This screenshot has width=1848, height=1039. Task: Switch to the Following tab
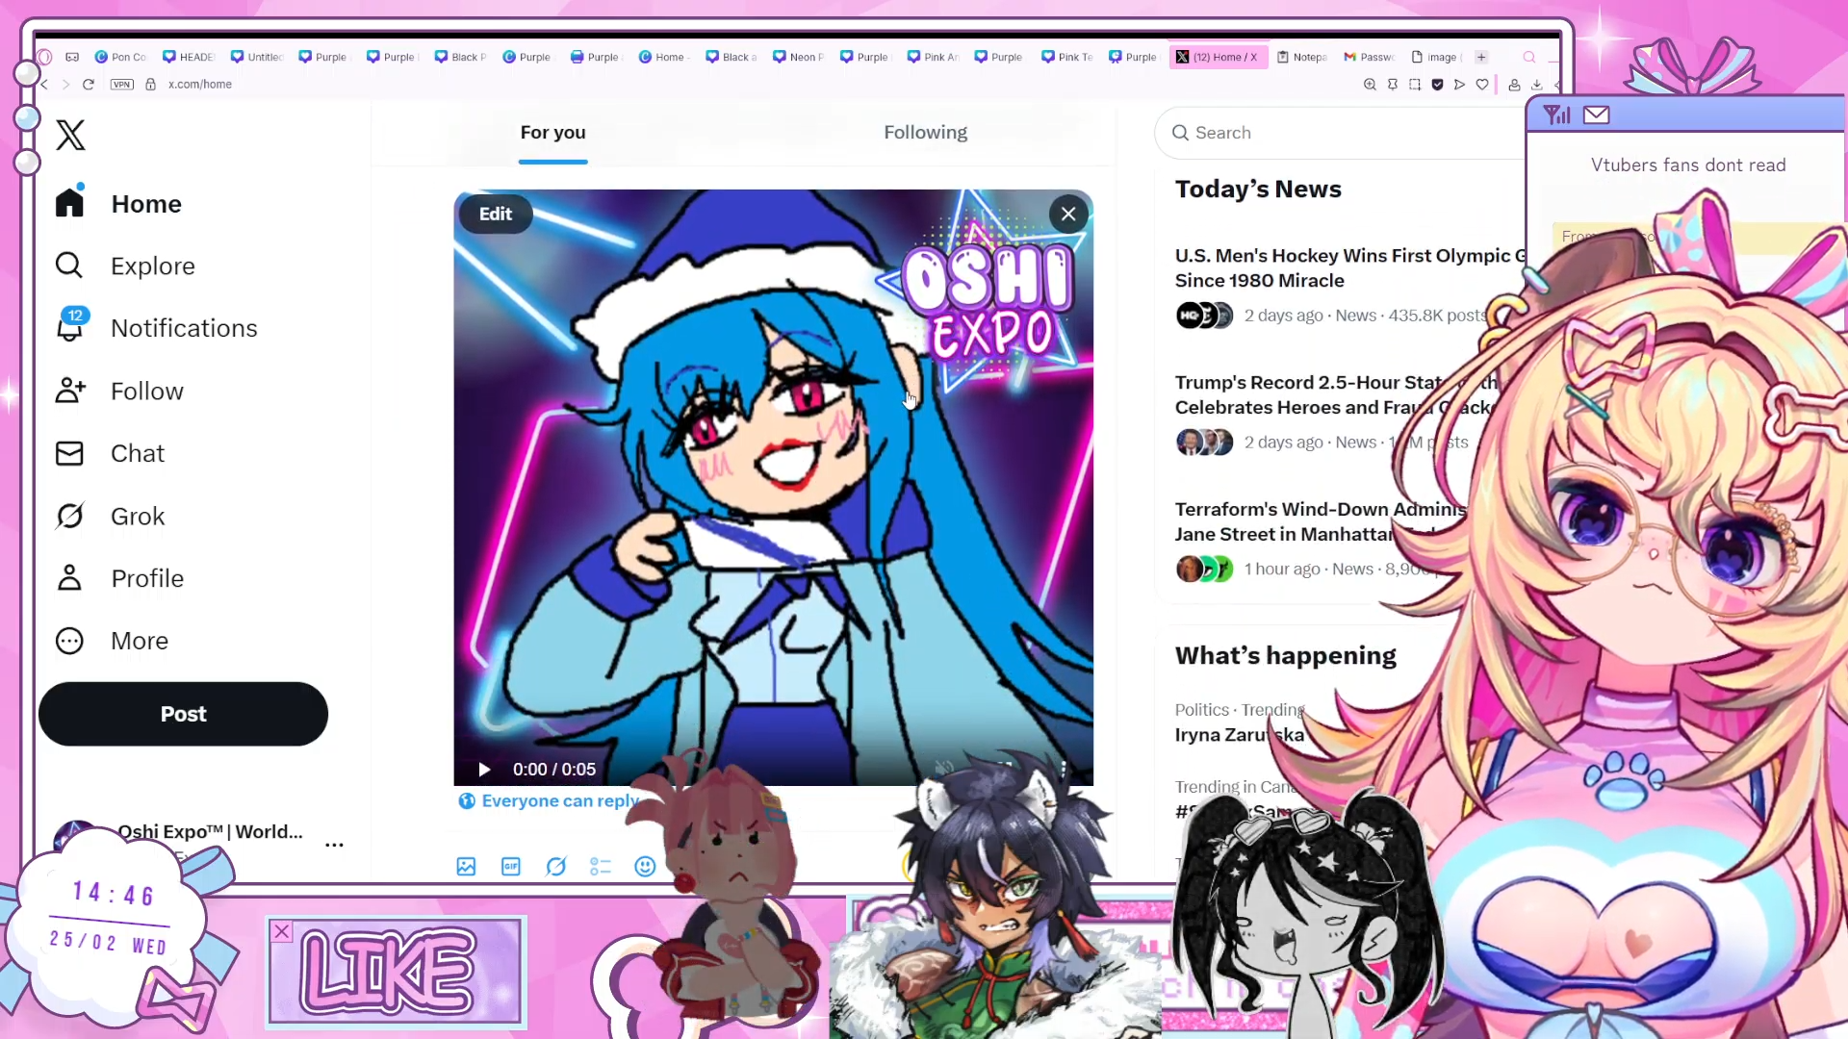pos(925,133)
